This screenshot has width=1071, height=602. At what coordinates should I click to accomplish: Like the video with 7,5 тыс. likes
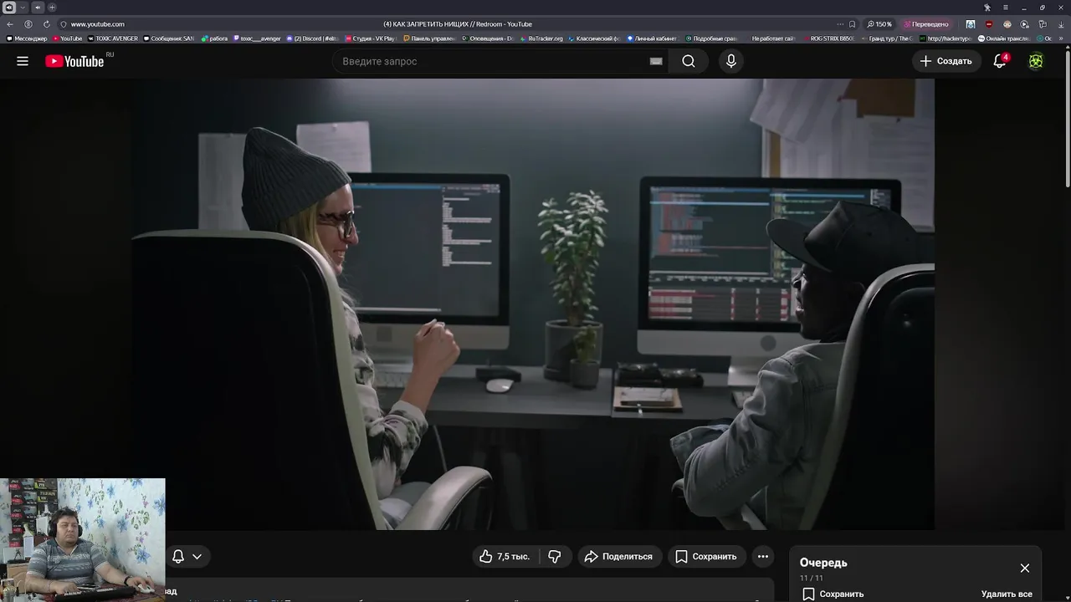505,556
